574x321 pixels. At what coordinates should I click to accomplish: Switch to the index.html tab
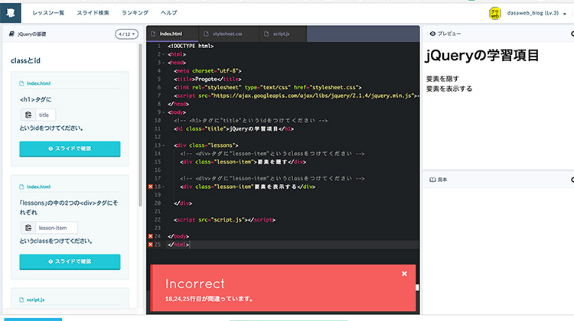[172, 34]
